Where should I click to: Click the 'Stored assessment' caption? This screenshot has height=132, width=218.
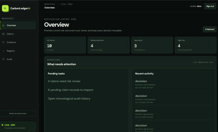click(x=185, y=50)
